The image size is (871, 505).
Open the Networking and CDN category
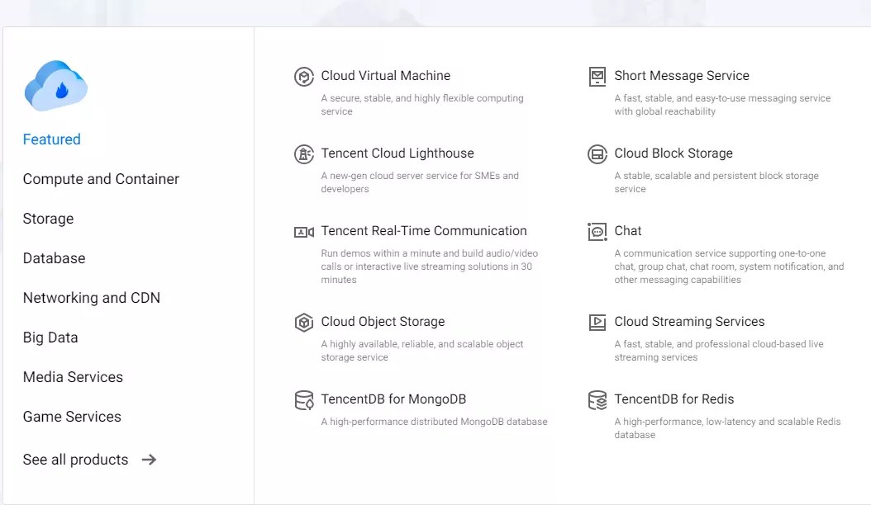click(91, 298)
